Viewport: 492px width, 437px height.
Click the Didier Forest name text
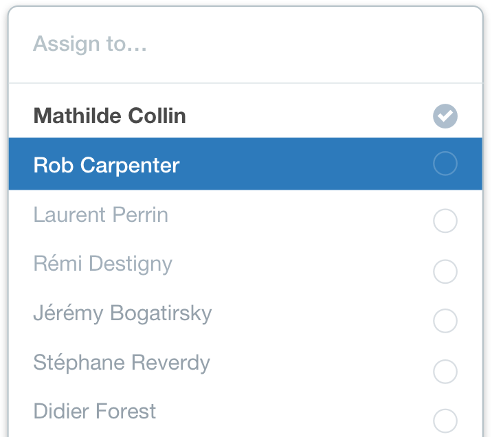(x=95, y=412)
